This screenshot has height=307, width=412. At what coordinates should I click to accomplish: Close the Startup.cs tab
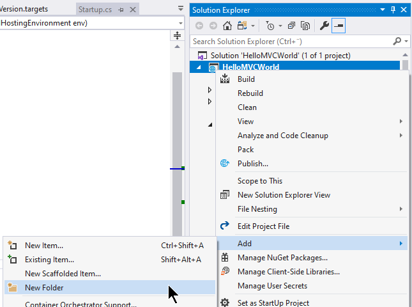pyautogui.click(x=133, y=10)
